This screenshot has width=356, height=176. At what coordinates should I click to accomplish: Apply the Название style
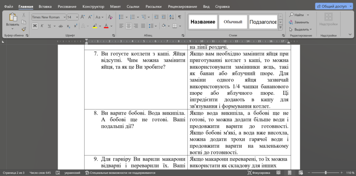click(x=203, y=22)
